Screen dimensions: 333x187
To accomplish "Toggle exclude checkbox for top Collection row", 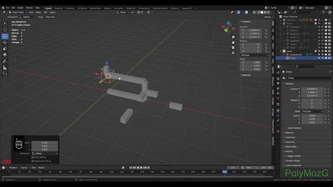I will (x=316, y=20).
